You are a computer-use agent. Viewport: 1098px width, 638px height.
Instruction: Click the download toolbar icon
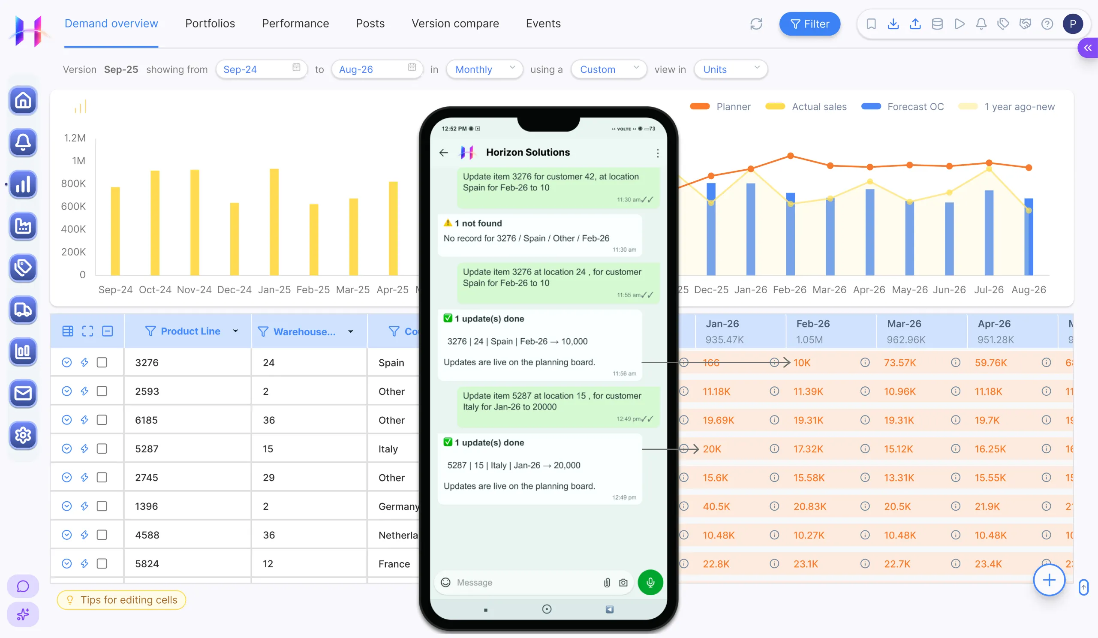(x=893, y=24)
